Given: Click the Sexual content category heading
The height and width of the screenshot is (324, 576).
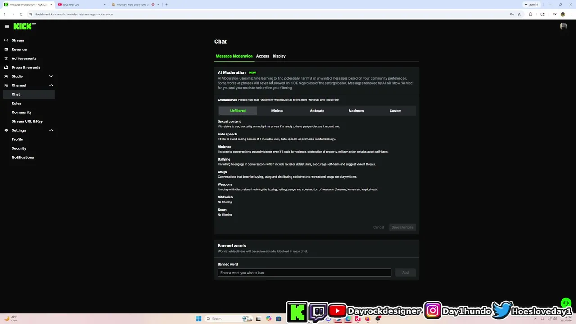Looking at the screenshot, I should 229,121.
